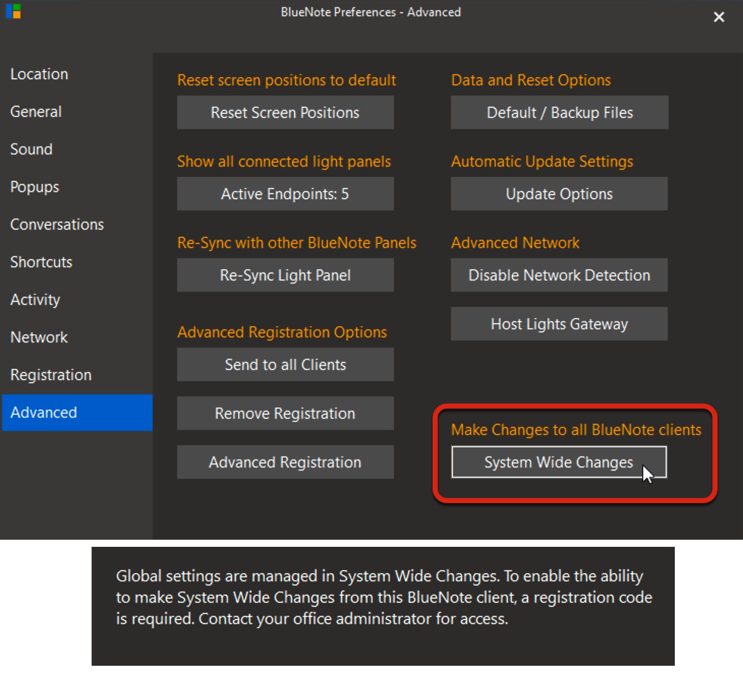743x681 pixels.
Task: Click 'Show all connected light panels' heading
Action: click(284, 162)
